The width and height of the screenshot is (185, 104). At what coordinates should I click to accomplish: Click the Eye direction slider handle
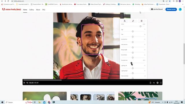coord(133,42)
